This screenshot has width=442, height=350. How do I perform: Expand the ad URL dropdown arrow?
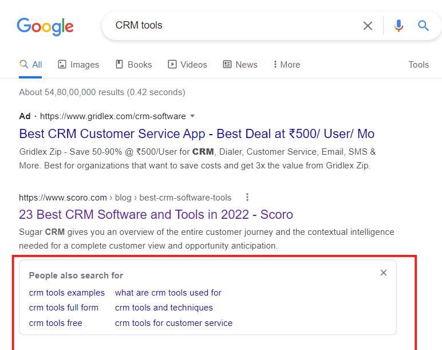click(192, 116)
